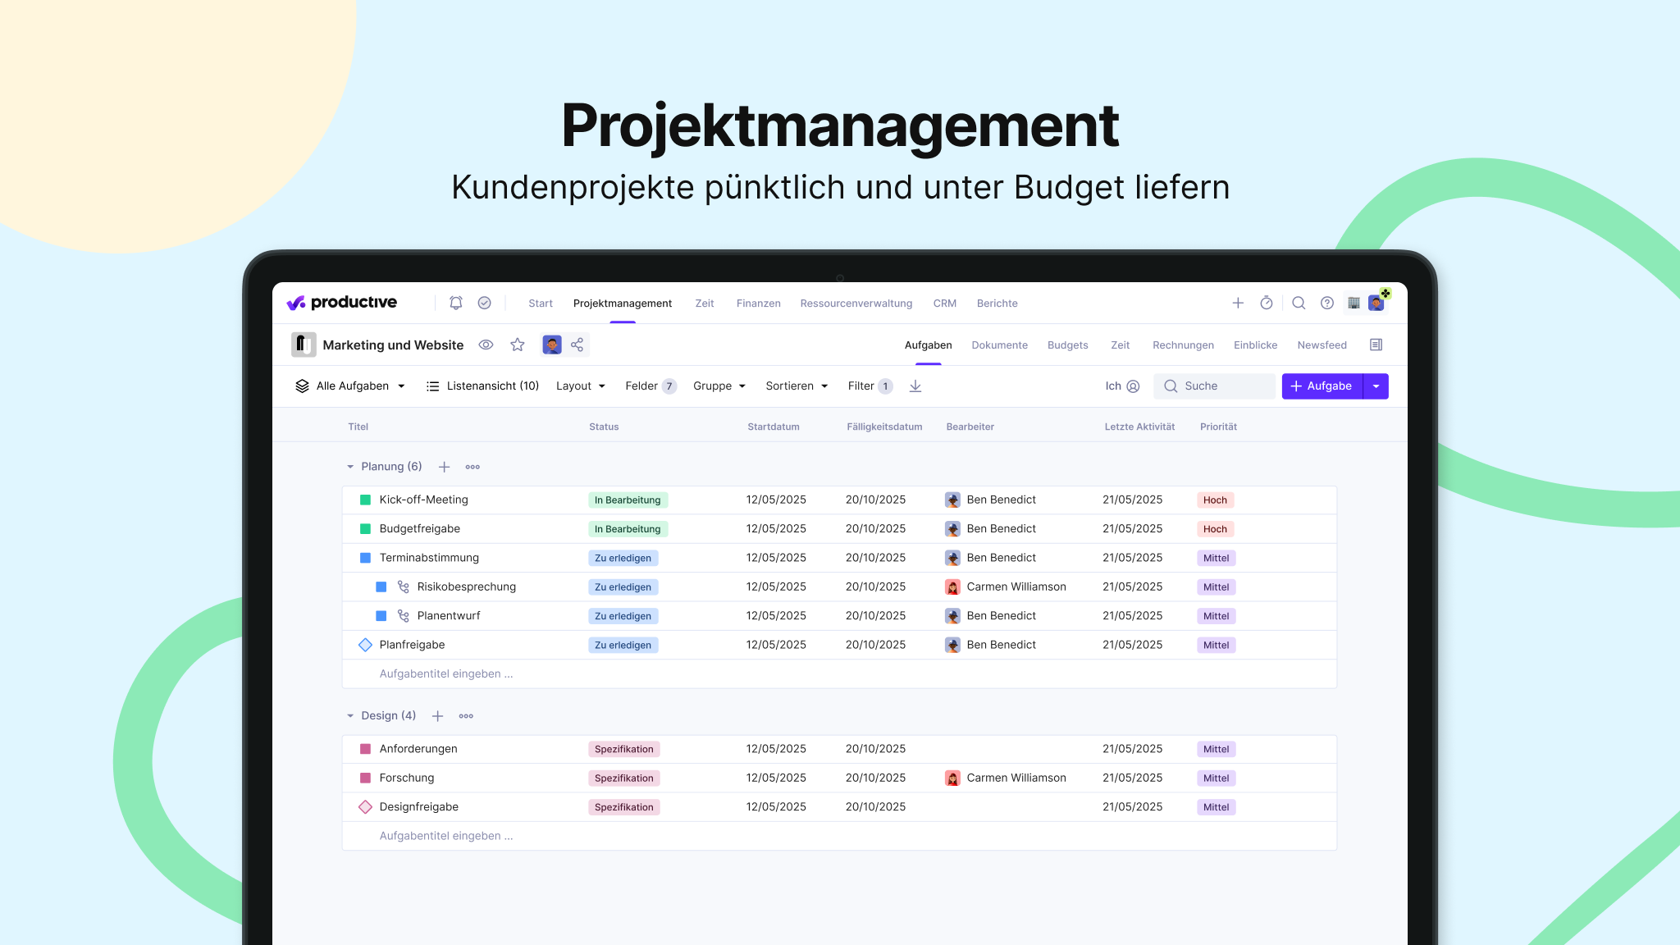Viewport: 1680px width, 945px height.
Task: Open the Alle Aufgaben dropdown
Action: pos(351,386)
